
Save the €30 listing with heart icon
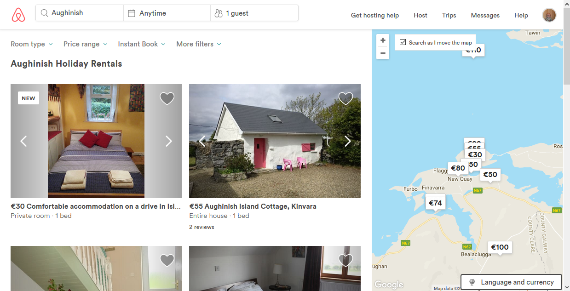point(167,98)
